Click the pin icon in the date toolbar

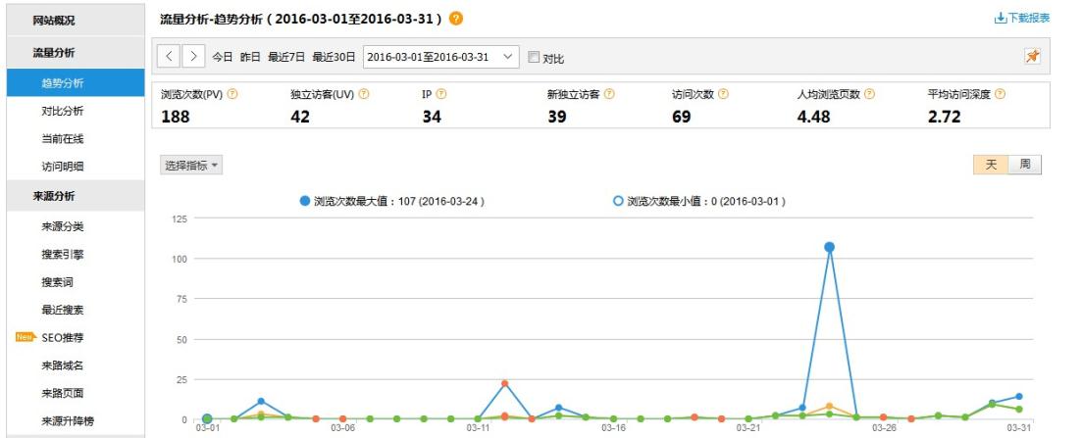1032,57
